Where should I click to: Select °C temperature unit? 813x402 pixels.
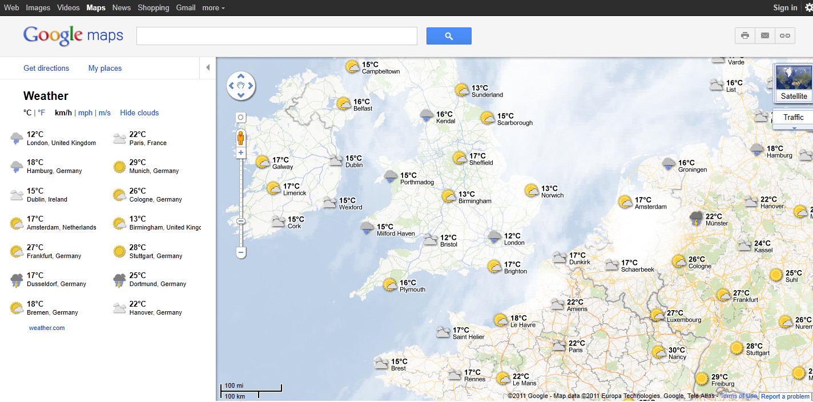click(x=27, y=112)
